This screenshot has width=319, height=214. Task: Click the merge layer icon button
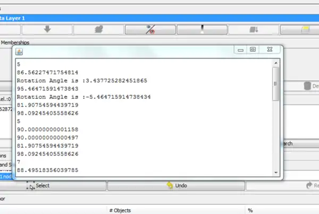(x=98, y=30)
